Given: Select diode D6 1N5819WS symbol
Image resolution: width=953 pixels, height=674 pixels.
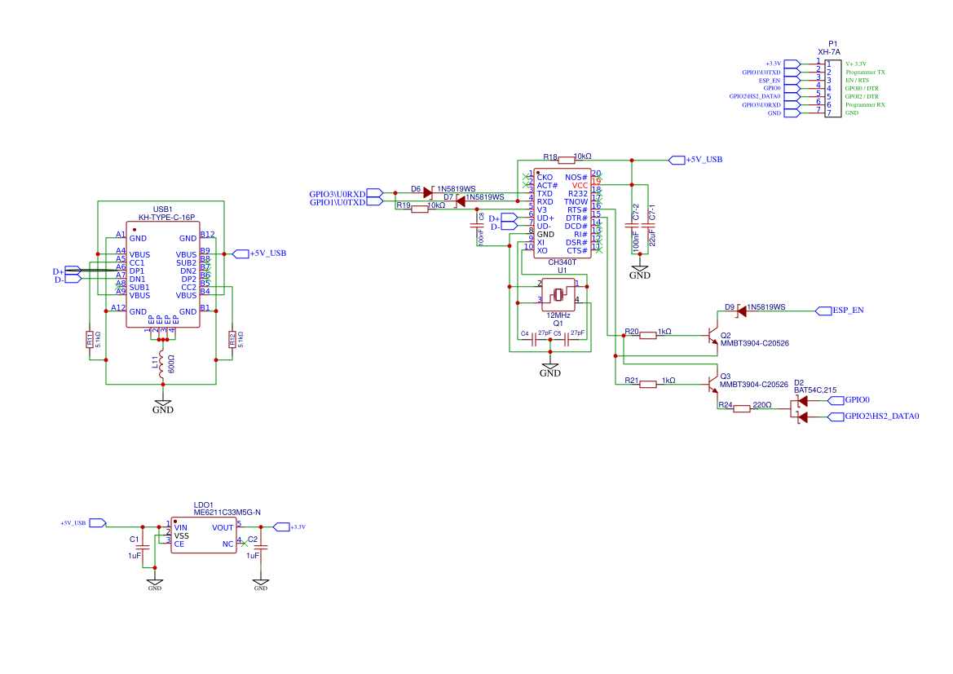Looking at the screenshot, I should tap(428, 193).
